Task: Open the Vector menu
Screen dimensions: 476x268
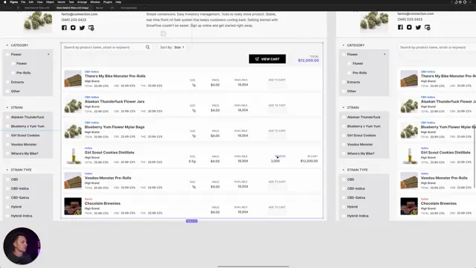Action: (61, 2)
